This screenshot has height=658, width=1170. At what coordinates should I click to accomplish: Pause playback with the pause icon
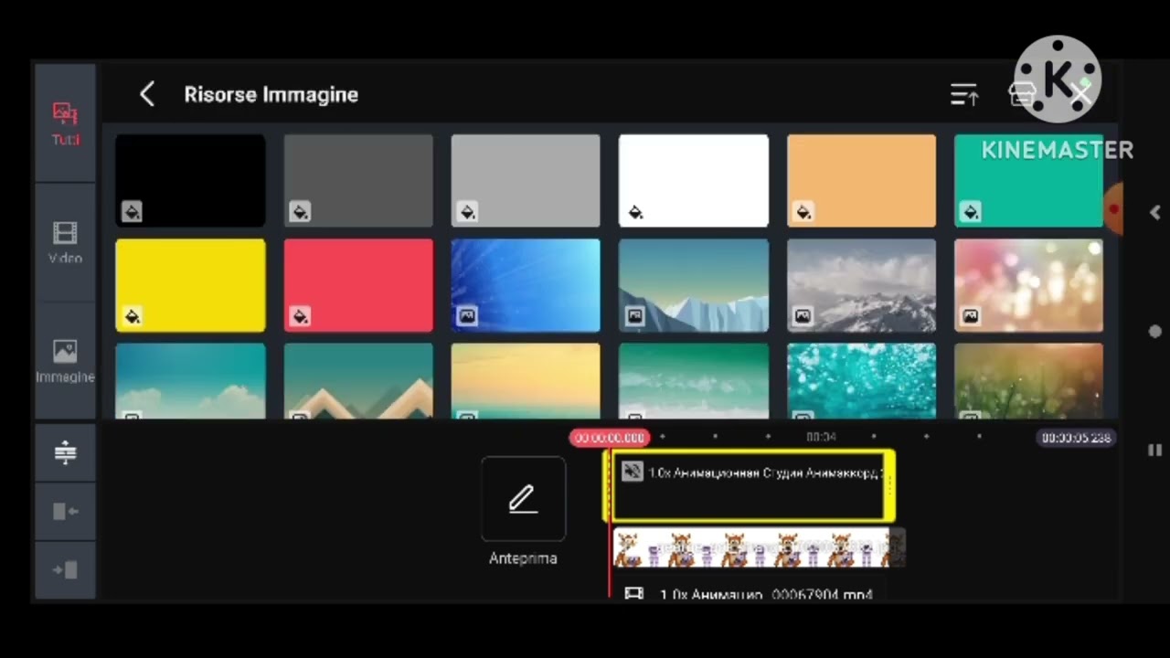click(1154, 451)
